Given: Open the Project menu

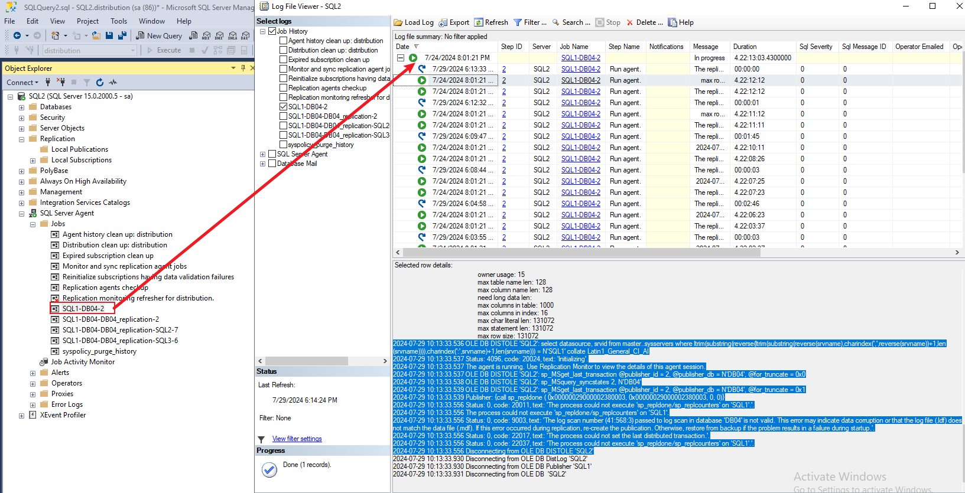Looking at the screenshot, I should (88, 21).
